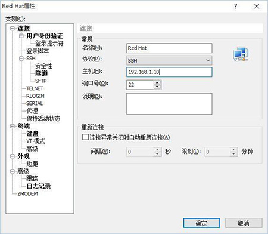Select 登录脚本 tree item
The width and height of the screenshot is (268, 234).
[x=38, y=51]
